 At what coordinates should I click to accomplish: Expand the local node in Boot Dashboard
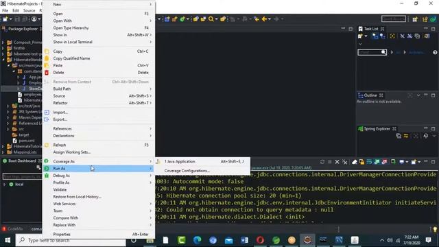5,185
